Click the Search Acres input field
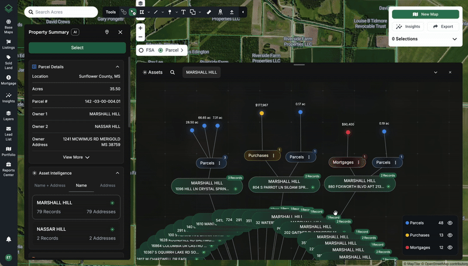The width and height of the screenshot is (468, 266). [61, 12]
